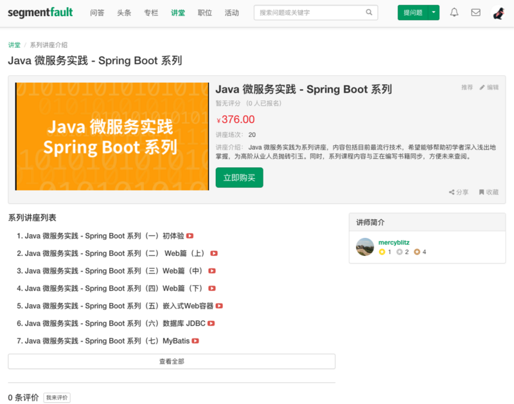
Task: Expand the full lecture list via 查看全部
Action: (x=172, y=361)
